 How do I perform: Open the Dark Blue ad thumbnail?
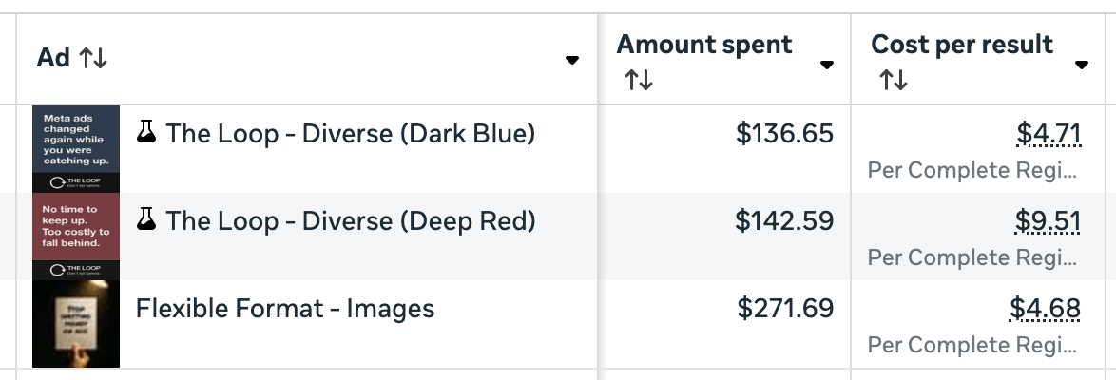pyautogui.click(x=76, y=149)
